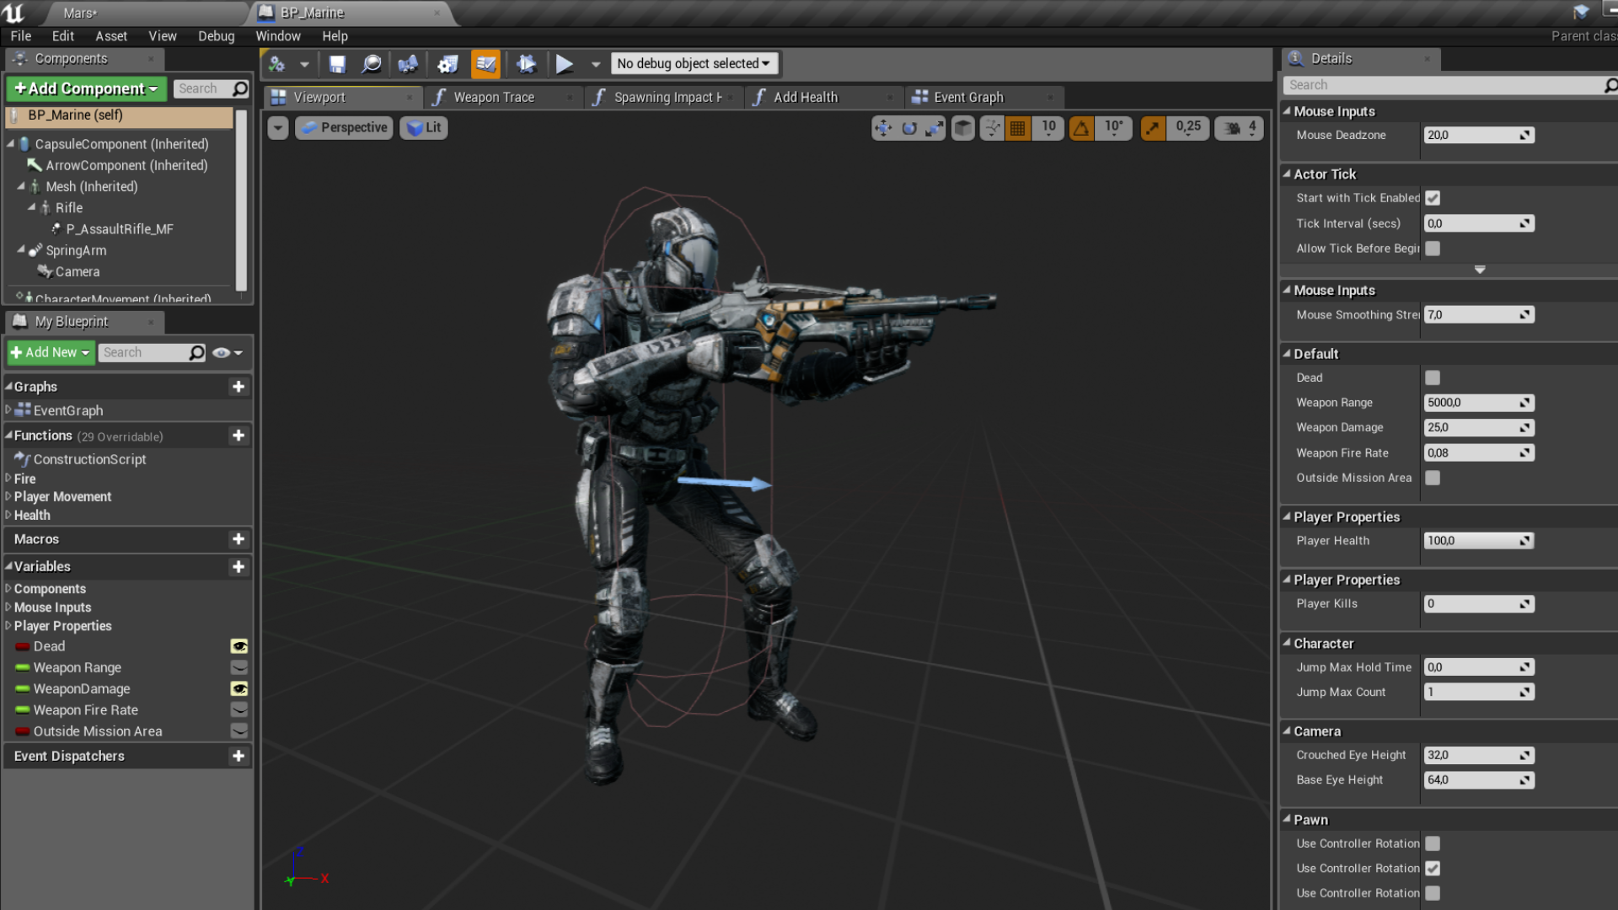Enable Allow Tick Before Begin Play checkbox

[1433, 249]
